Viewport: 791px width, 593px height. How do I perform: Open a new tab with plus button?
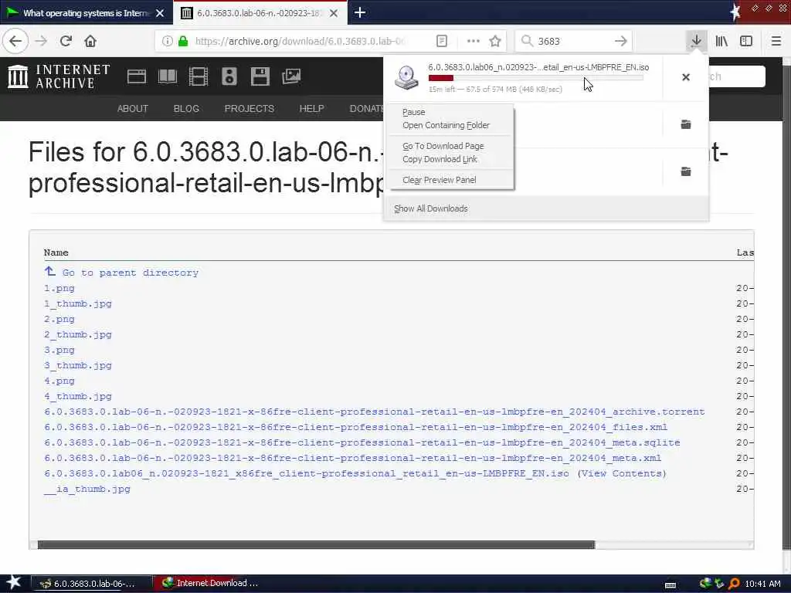360,12
